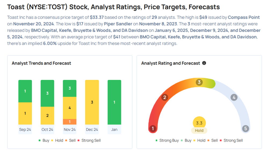Click the green Jan Buy bar

pos(114,102)
